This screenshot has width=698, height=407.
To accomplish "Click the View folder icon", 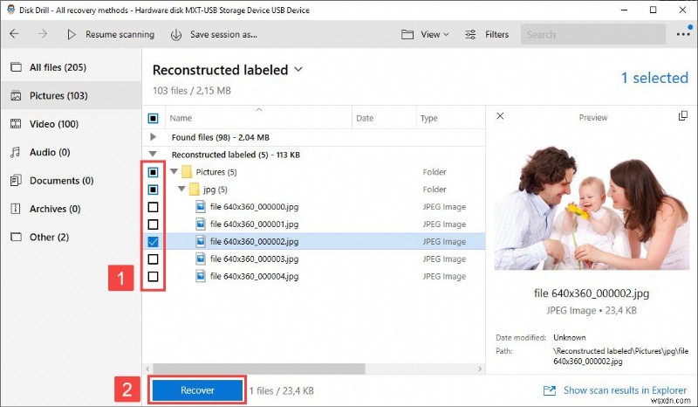I will (407, 34).
